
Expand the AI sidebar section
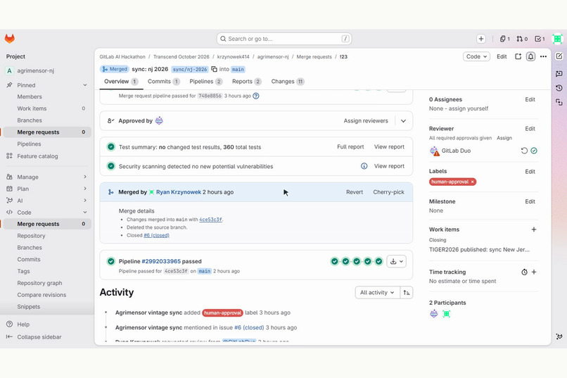[85, 201]
